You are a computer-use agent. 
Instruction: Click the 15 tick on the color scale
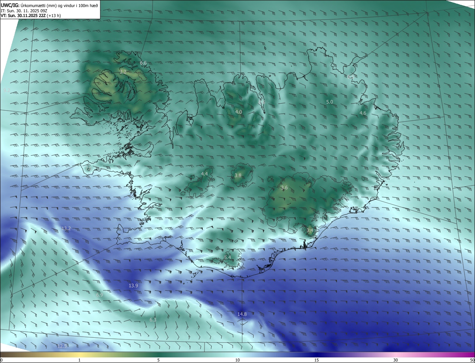(317, 360)
